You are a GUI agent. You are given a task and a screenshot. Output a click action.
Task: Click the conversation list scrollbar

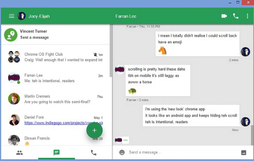[111, 51]
